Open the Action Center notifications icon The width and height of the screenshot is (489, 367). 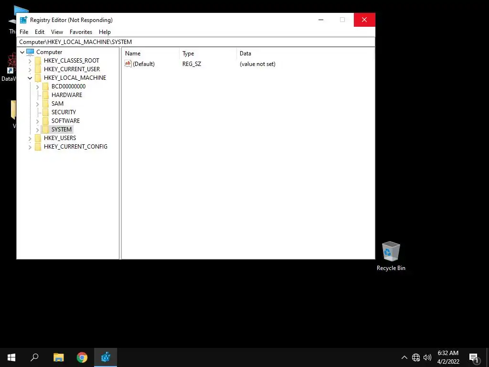(x=474, y=358)
